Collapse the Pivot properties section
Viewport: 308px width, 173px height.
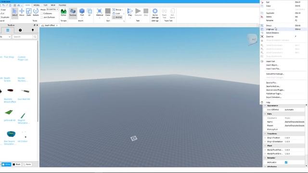point(265,146)
